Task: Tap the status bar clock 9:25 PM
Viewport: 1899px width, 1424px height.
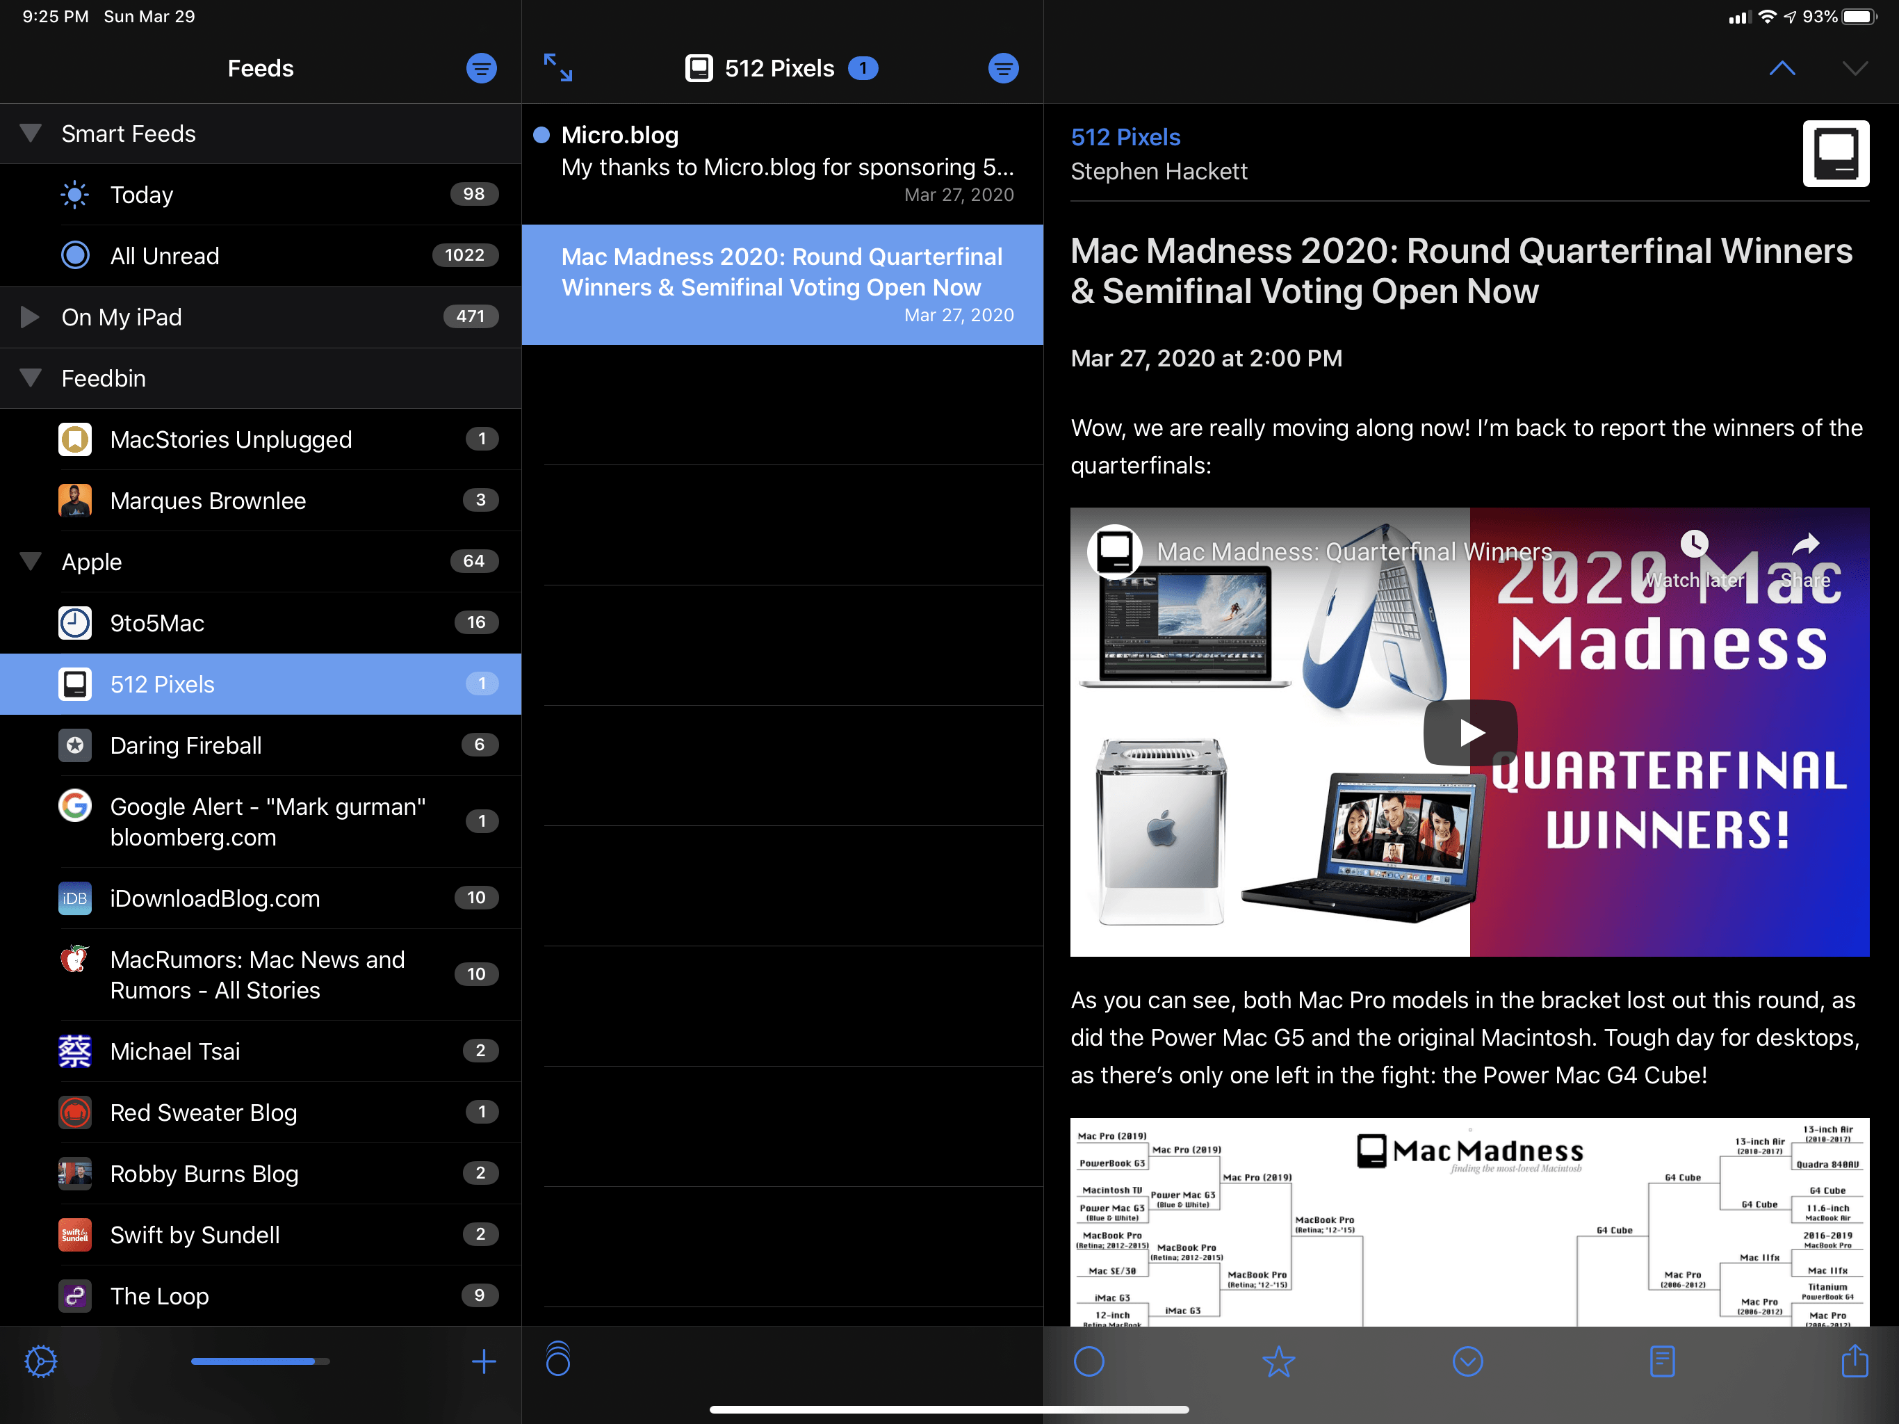Action: point(55,16)
